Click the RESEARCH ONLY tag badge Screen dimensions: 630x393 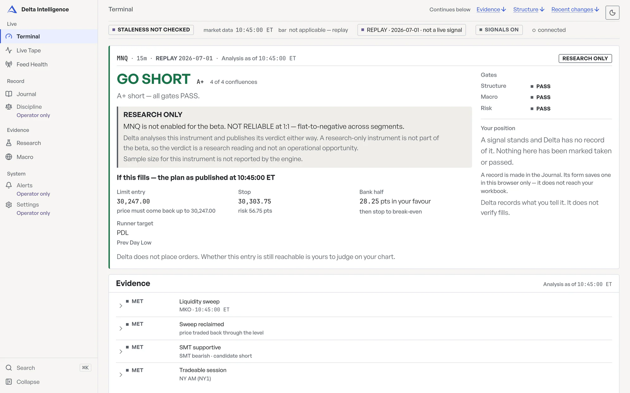point(585,58)
